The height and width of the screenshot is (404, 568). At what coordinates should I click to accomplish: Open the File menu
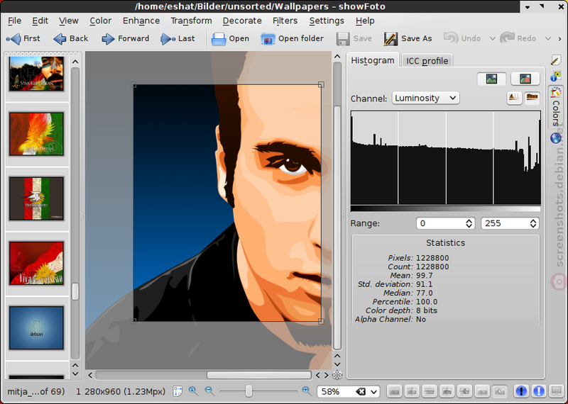point(14,21)
